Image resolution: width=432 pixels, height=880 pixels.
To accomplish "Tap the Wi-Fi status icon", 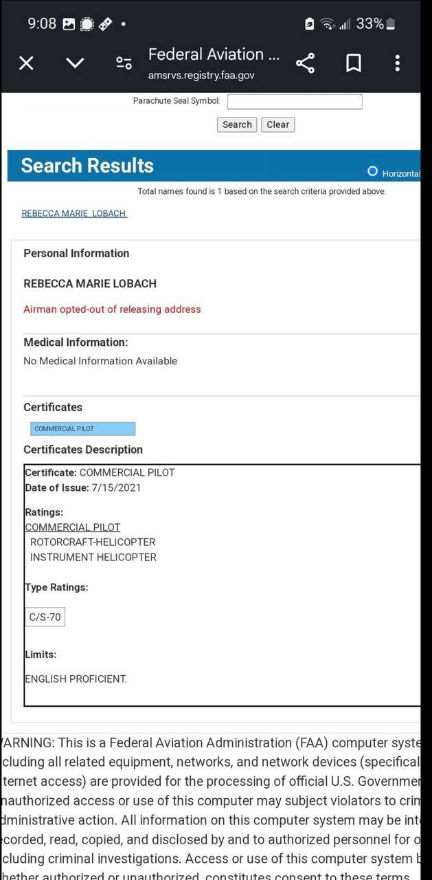I will pyautogui.click(x=328, y=24).
